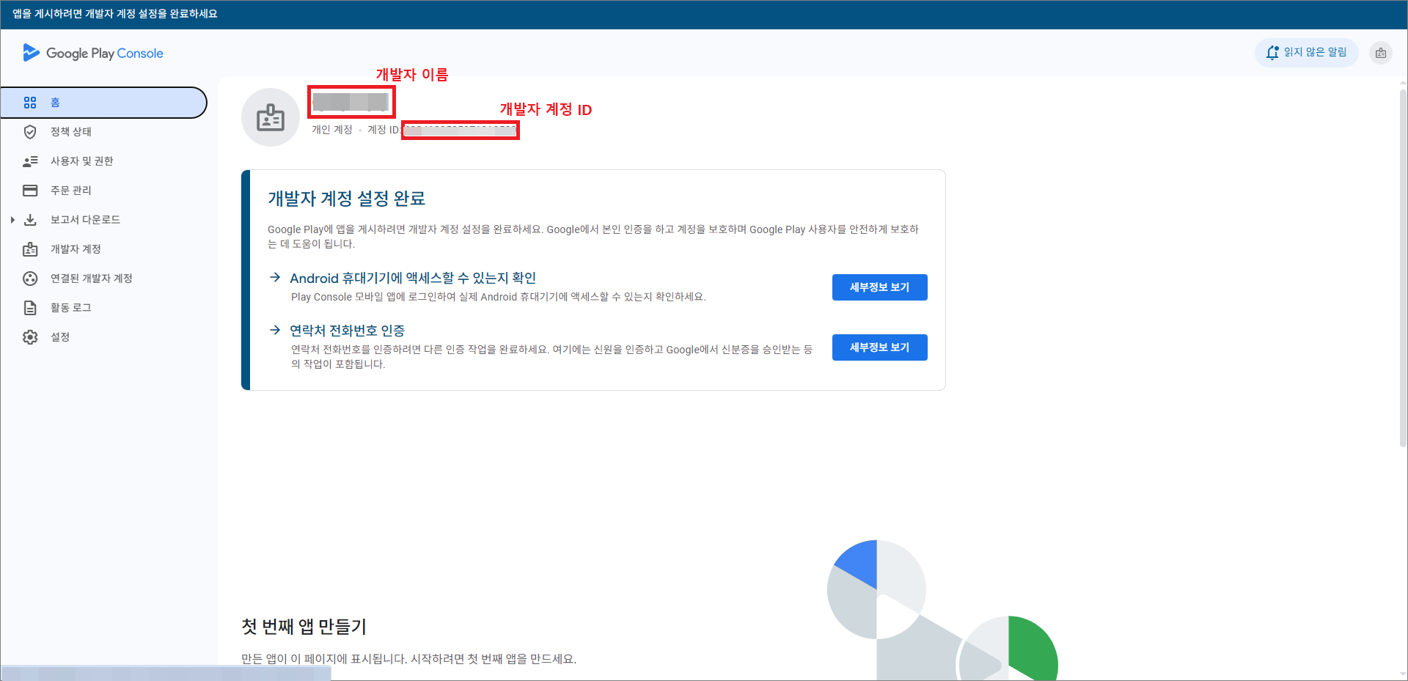Open the 설정 gear in the sidebar
The width and height of the screenshot is (1408, 681).
point(30,337)
